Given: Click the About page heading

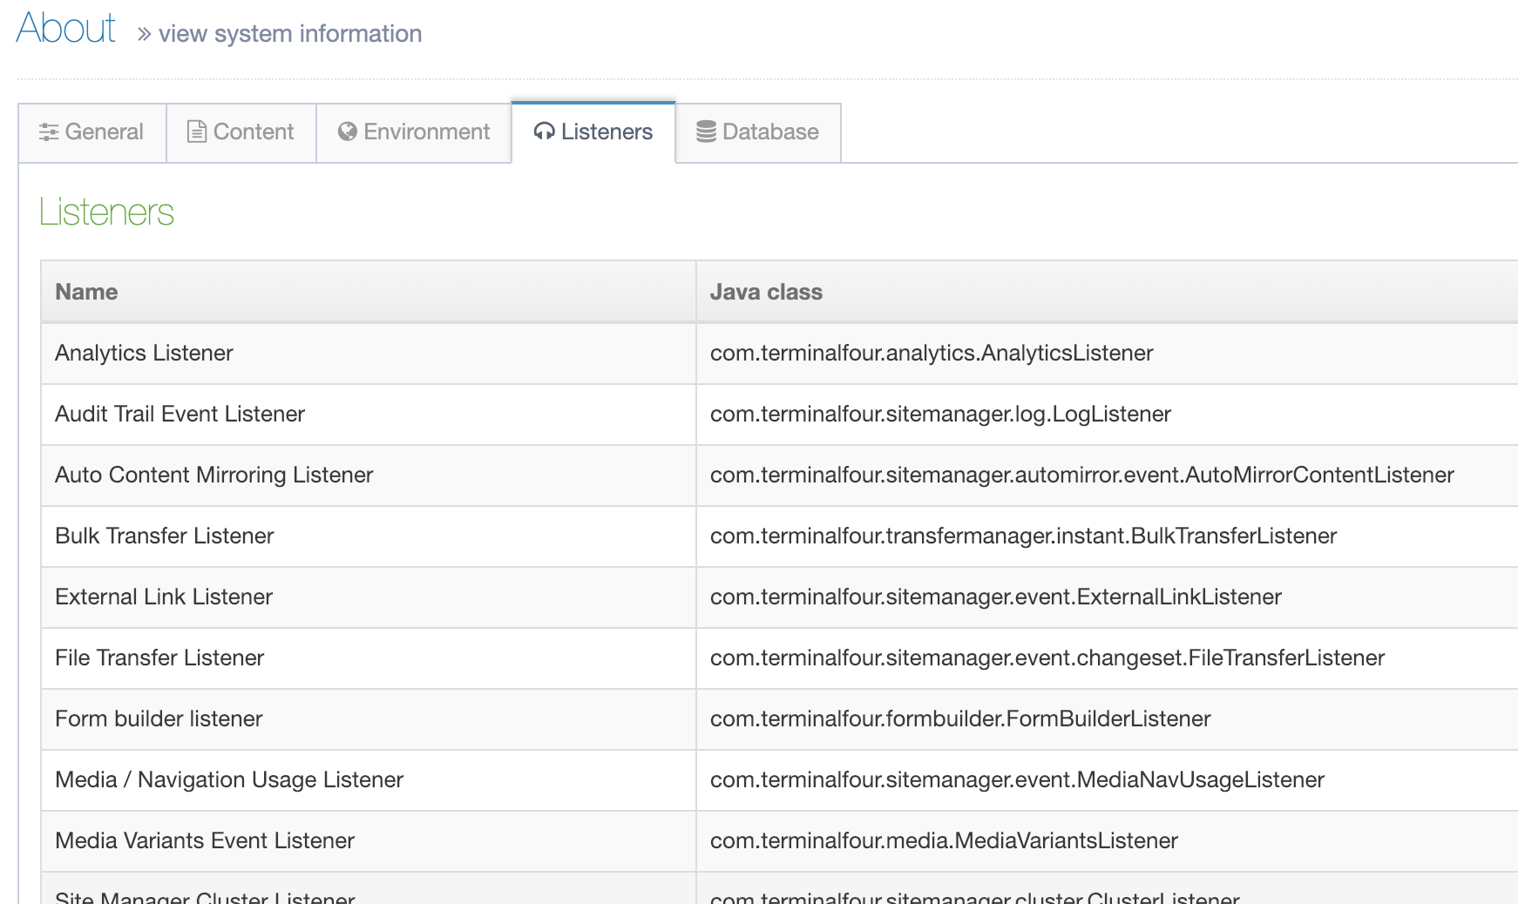Looking at the screenshot, I should pyautogui.click(x=66, y=28).
